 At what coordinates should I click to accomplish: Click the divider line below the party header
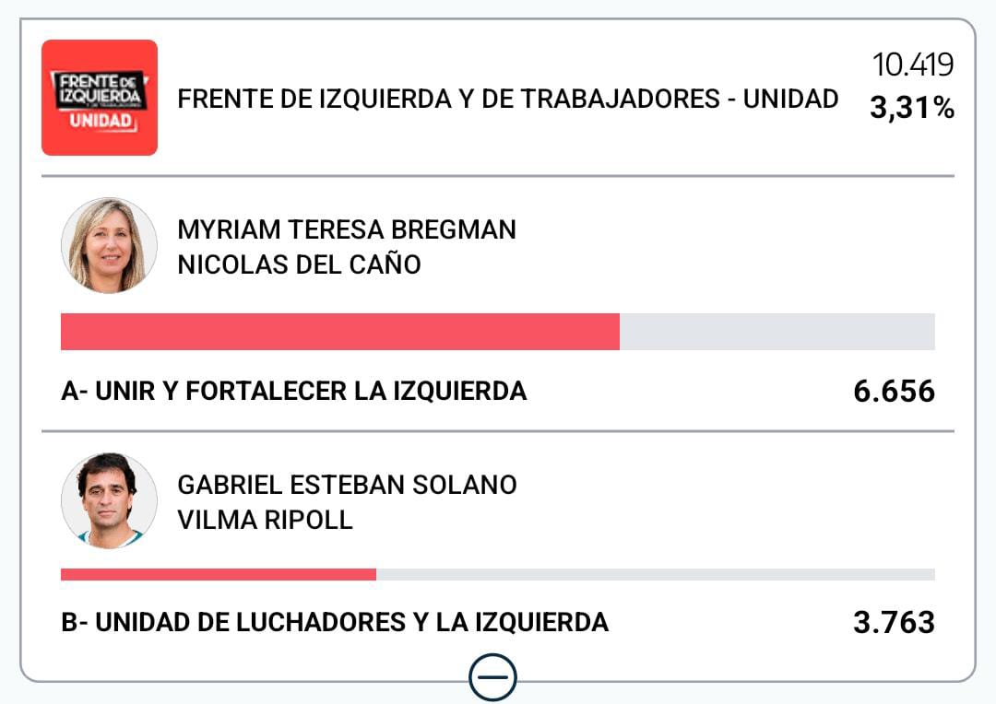[x=498, y=176]
